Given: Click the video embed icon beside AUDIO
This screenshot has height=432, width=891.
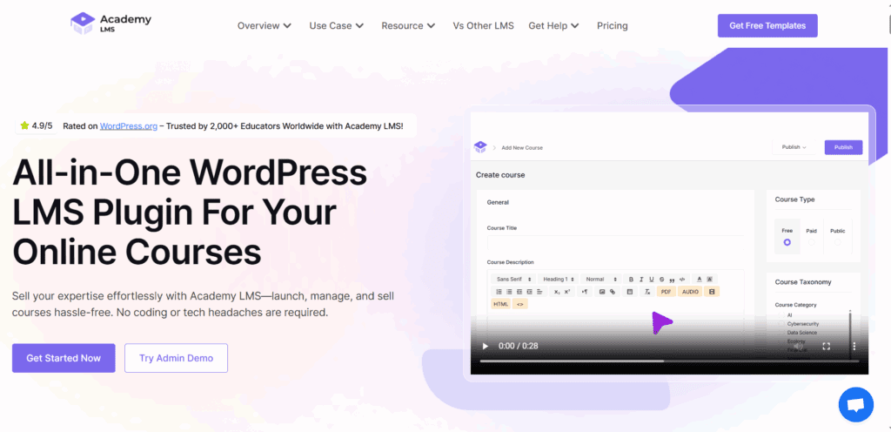Looking at the screenshot, I should [x=712, y=292].
